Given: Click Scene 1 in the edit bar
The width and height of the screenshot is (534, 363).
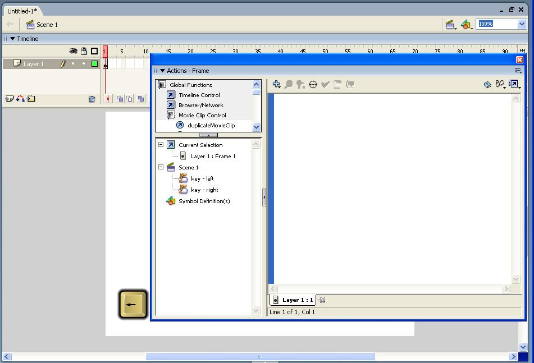Looking at the screenshot, I should pyautogui.click(x=42, y=25).
